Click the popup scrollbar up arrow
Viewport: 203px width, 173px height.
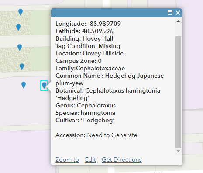coord(178,21)
